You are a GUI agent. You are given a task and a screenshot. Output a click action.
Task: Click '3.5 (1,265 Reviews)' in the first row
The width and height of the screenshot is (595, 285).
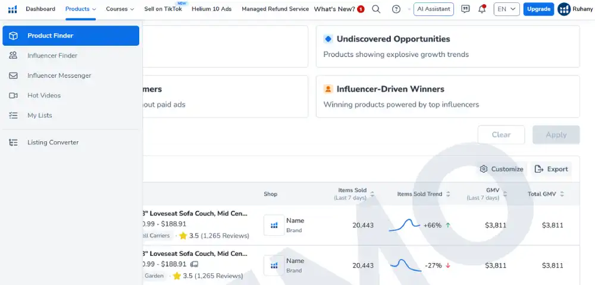click(x=220, y=236)
